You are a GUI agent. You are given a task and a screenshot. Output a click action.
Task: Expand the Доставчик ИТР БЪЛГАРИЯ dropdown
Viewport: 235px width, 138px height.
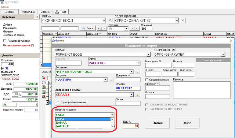tap(131, 72)
